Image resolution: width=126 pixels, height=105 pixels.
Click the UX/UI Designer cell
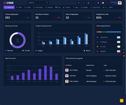[91, 76]
